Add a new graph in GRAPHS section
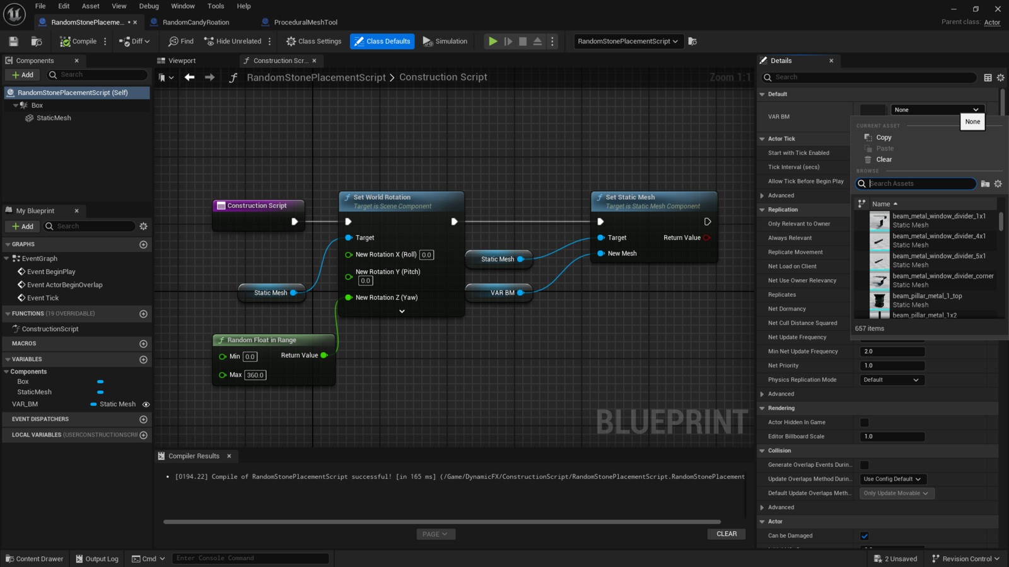This screenshot has width=1009, height=567. click(x=143, y=244)
